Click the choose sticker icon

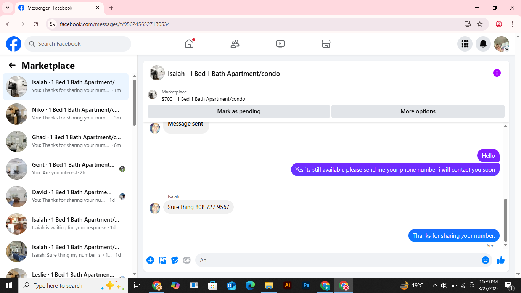(x=175, y=260)
